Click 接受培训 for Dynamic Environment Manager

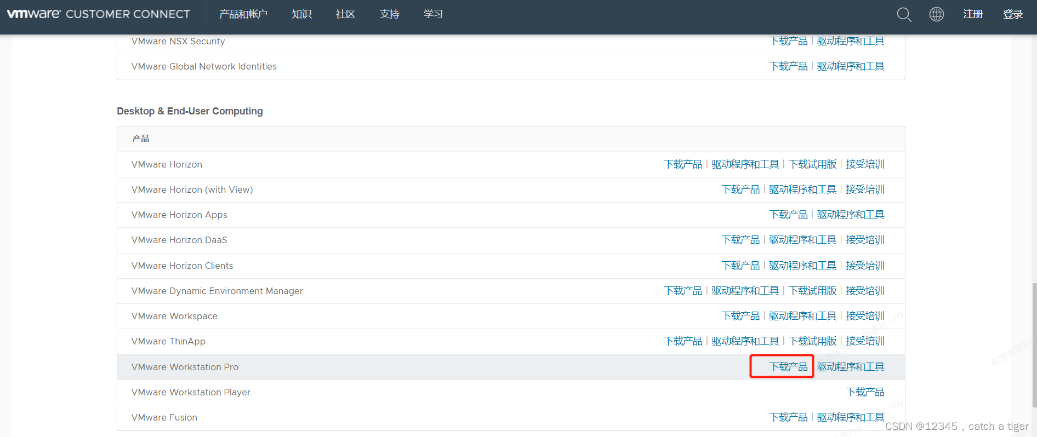click(865, 291)
